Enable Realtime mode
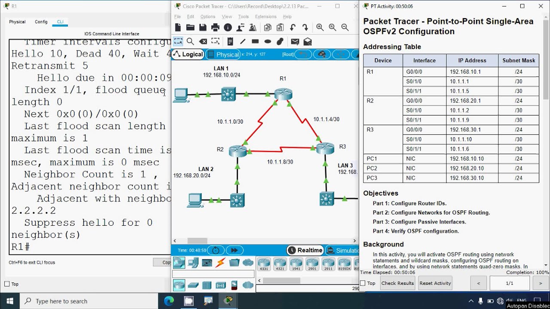The image size is (550, 309). tap(306, 250)
